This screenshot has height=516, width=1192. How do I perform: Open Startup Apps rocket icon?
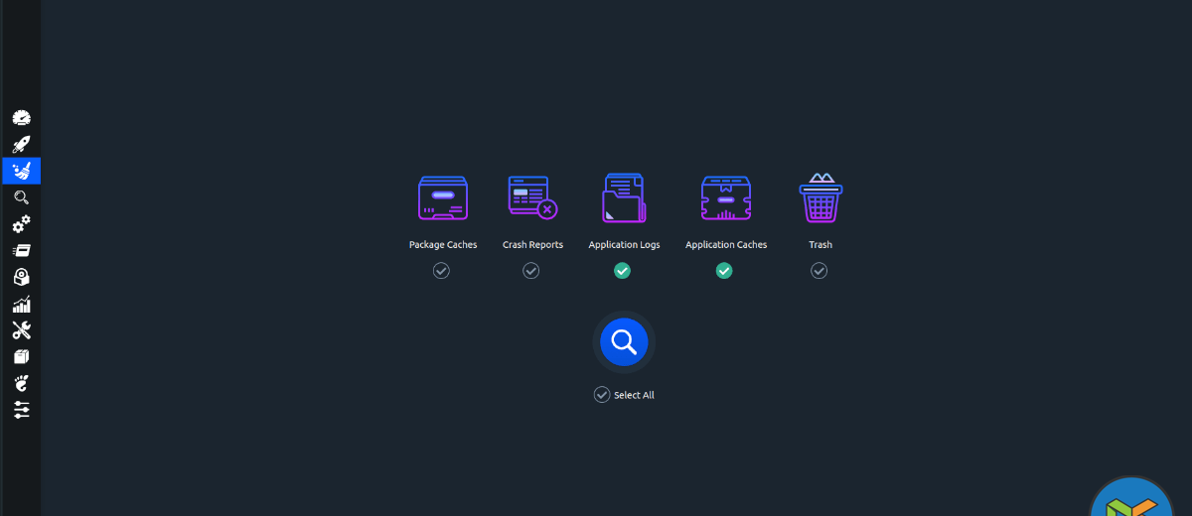pos(21,144)
